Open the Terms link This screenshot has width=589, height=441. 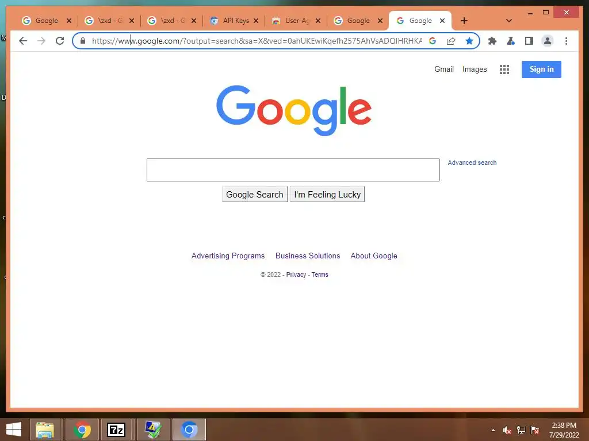tap(320, 274)
